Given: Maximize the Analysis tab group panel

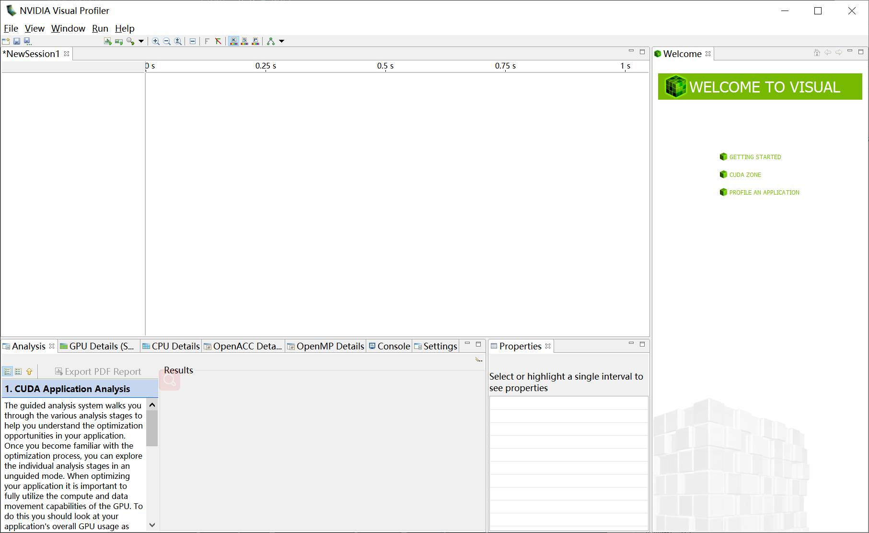Looking at the screenshot, I should [x=478, y=344].
